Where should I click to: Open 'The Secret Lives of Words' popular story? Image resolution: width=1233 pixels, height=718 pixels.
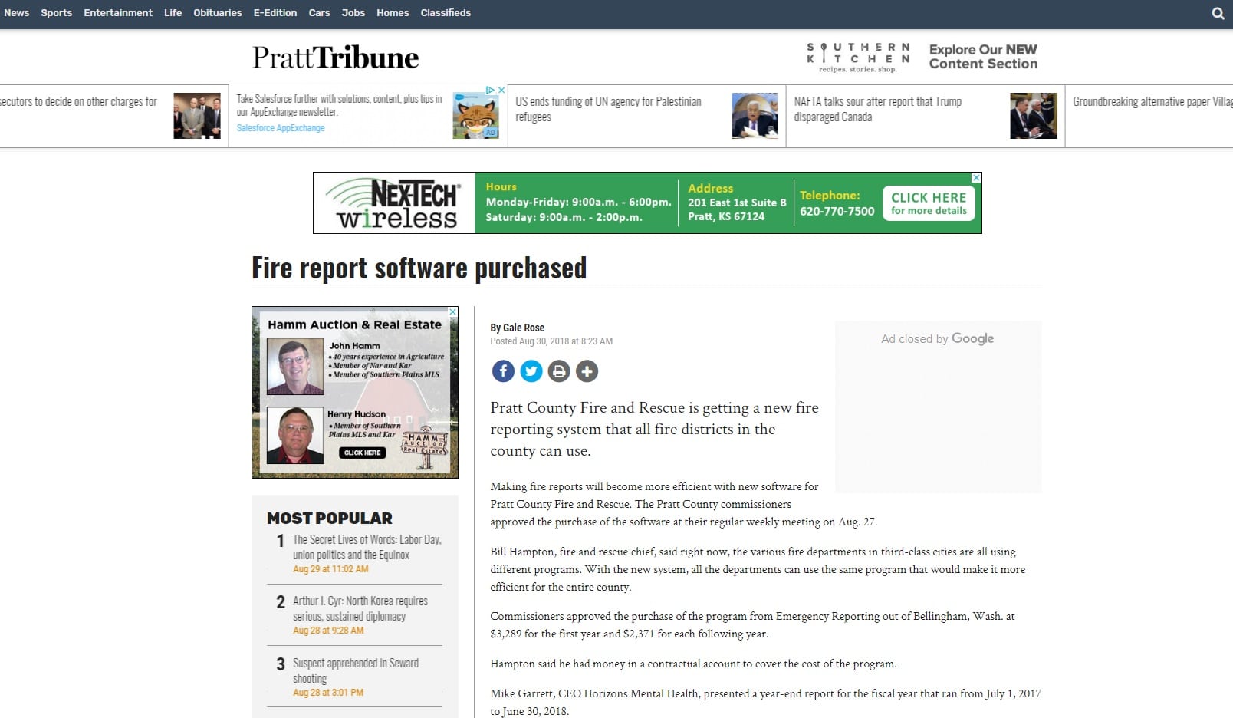pyautogui.click(x=367, y=547)
